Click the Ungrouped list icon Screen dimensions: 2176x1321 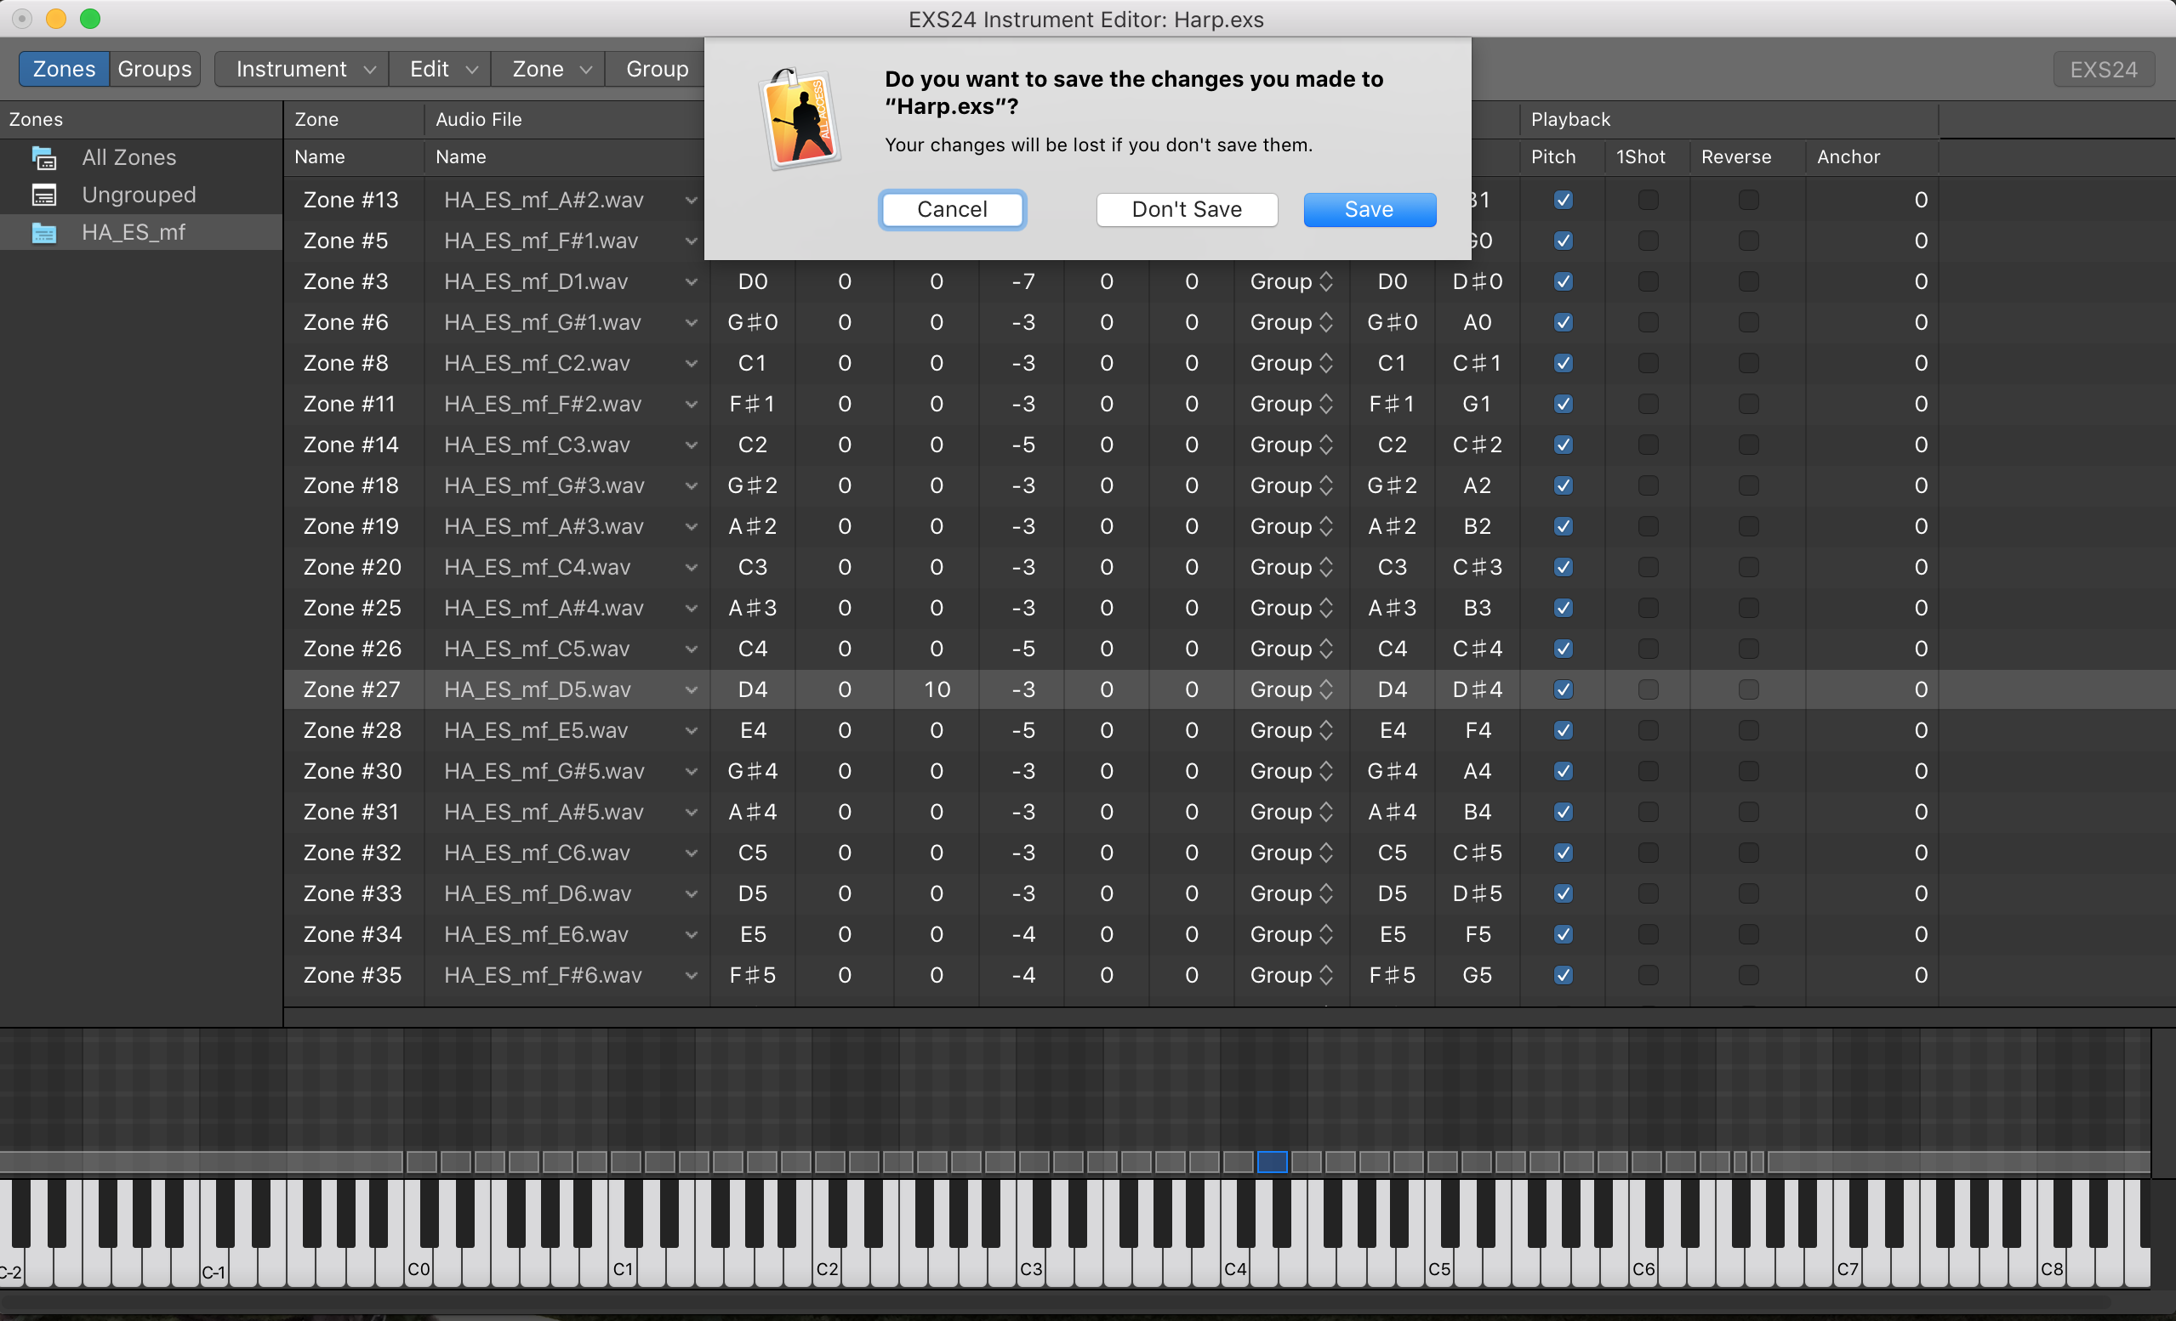click(44, 195)
